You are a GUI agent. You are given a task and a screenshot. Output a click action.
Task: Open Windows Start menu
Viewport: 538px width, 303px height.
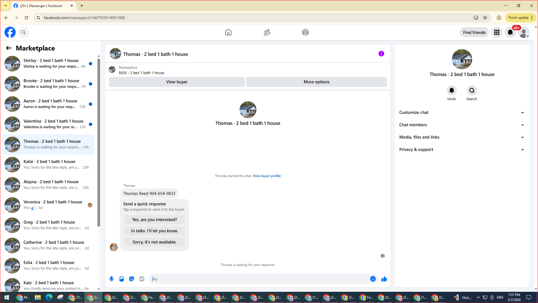pos(7,297)
